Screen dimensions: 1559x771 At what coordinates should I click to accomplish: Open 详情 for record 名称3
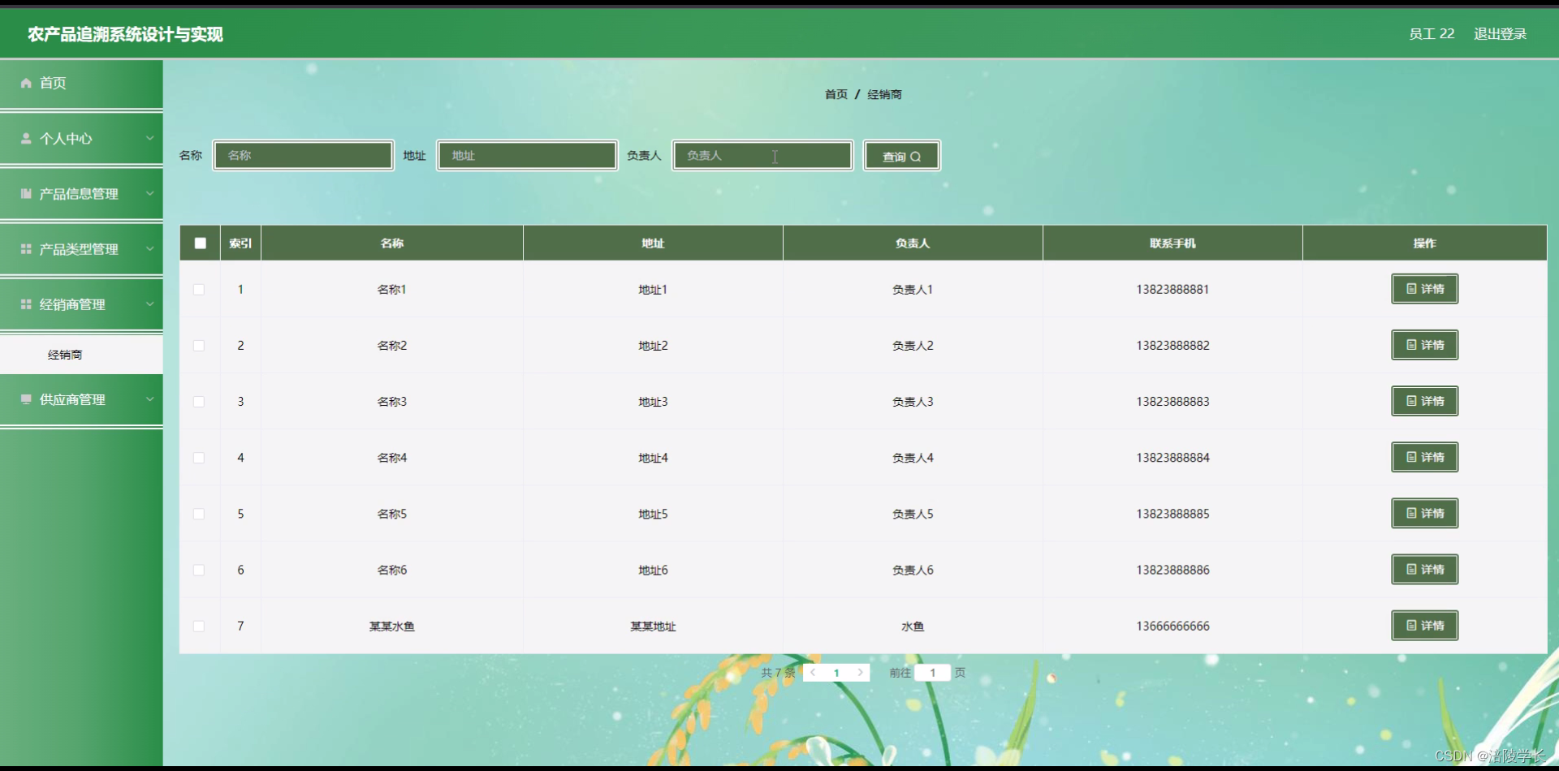(x=1423, y=401)
